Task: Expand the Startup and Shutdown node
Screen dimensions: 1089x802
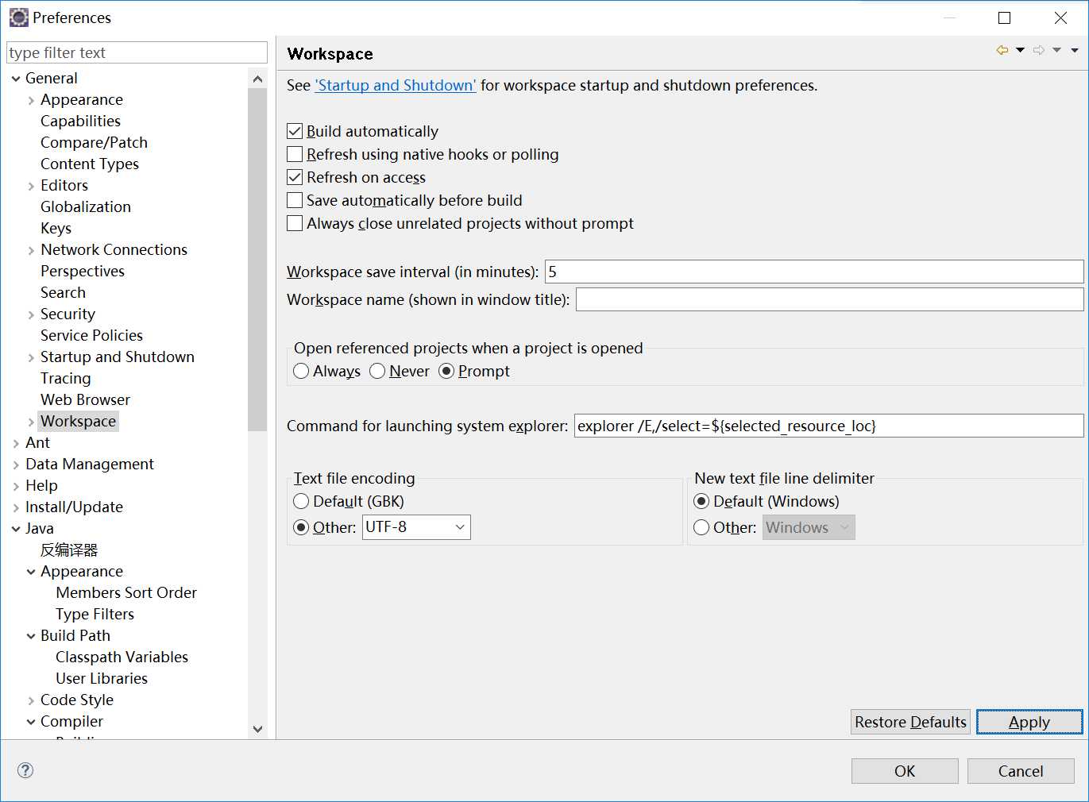Action: click(x=31, y=357)
